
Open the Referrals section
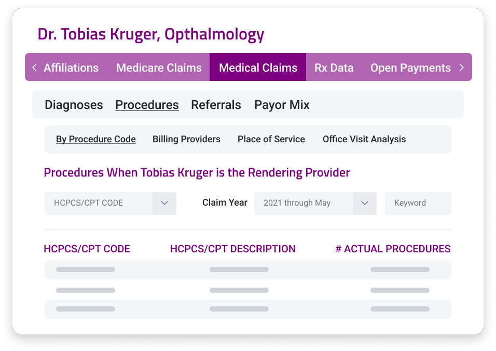click(216, 105)
